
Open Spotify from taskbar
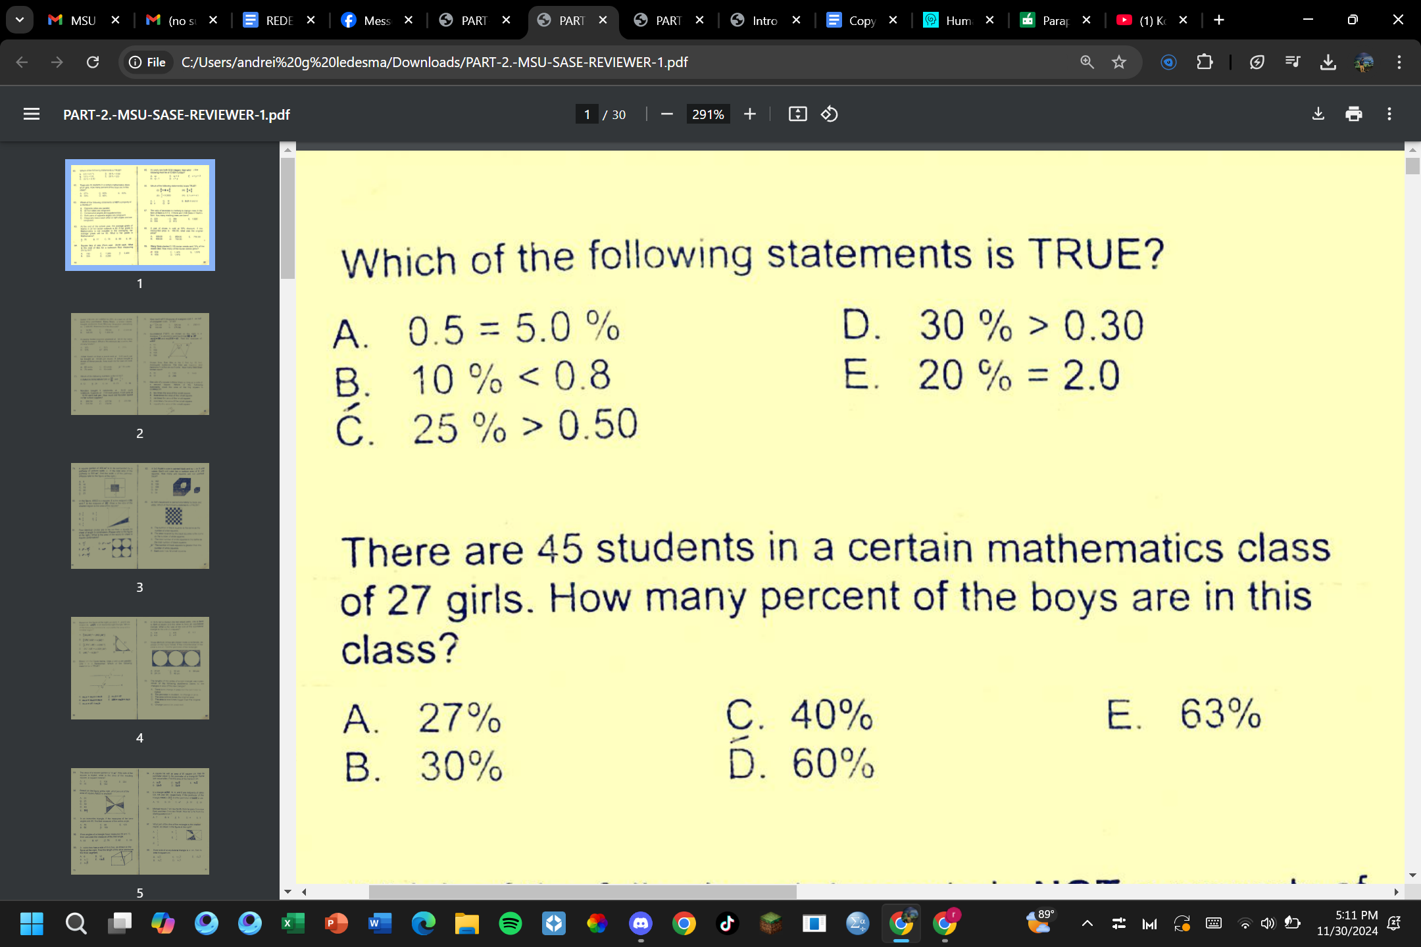511,924
